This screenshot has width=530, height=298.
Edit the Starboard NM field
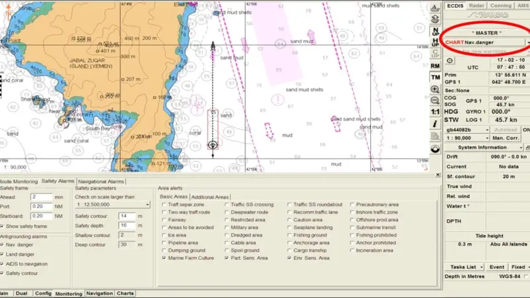[41, 216]
